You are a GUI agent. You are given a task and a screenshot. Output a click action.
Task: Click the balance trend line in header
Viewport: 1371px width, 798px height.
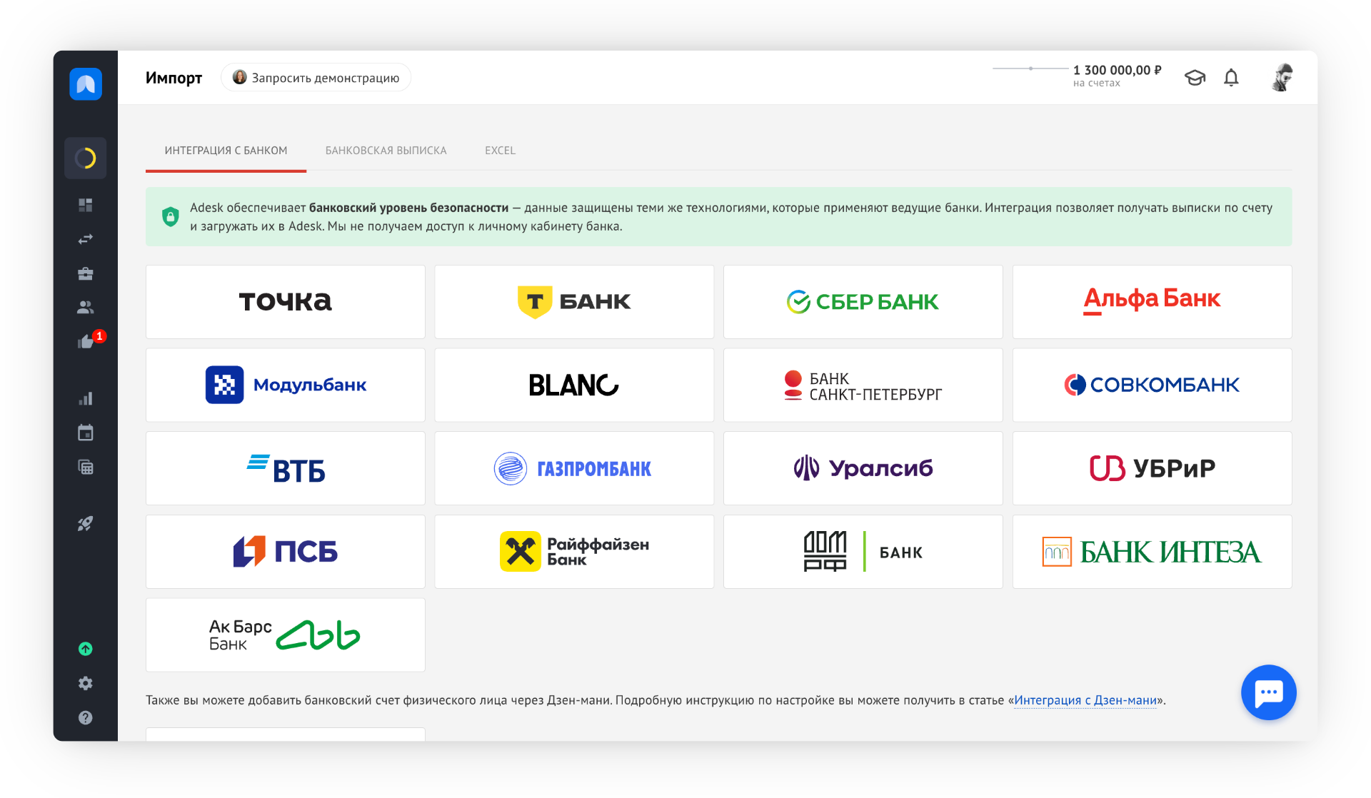tap(1030, 69)
